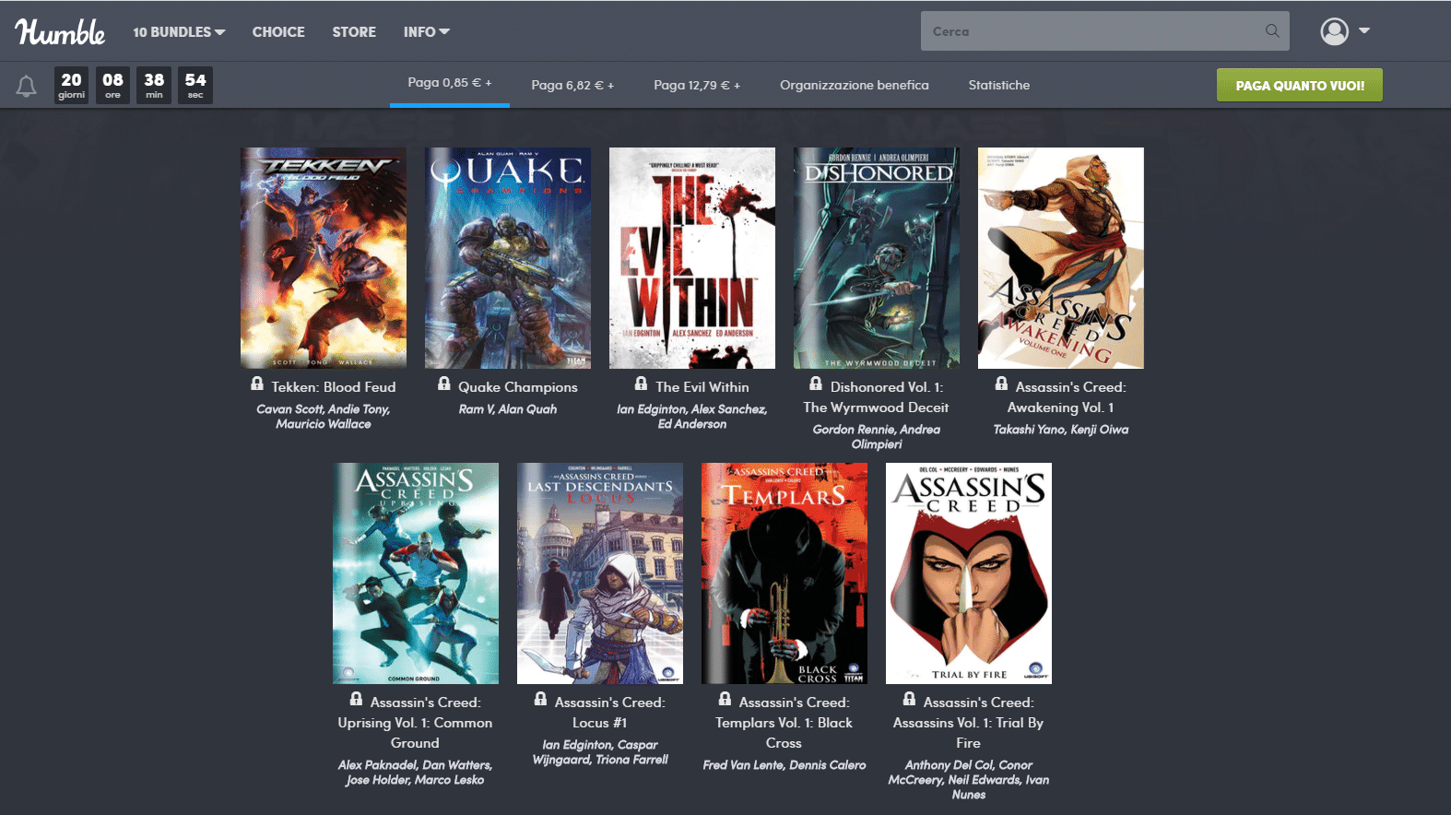The width and height of the screenshot is (1451, 815).
Task: Click authors Anthony Del Col, Conor McCreery
Action: (969, 780)
